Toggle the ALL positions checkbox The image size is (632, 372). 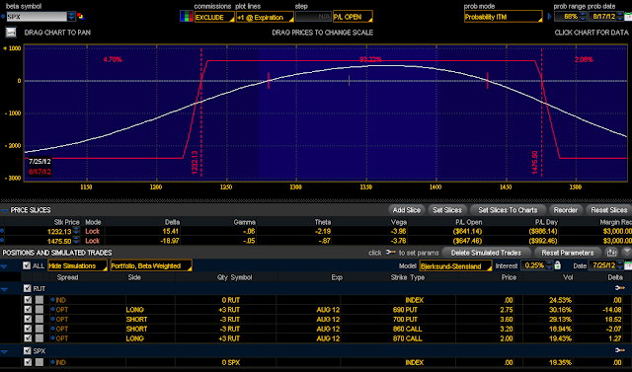point(27,265)
